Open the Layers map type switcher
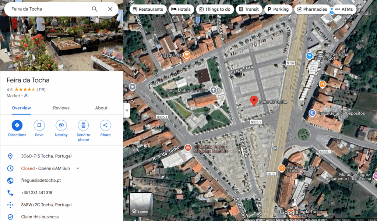This screenshot has width=377, height=221. click(x=141, y=204)
